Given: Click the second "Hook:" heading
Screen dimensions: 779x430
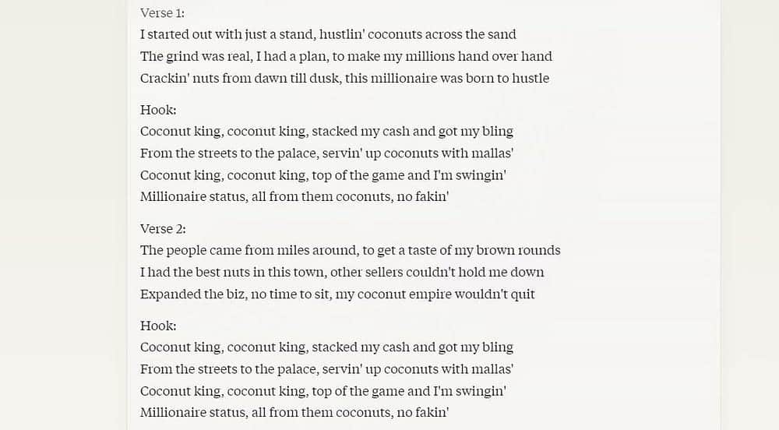Looking at the screenshot, I should (x=158, y=326).
